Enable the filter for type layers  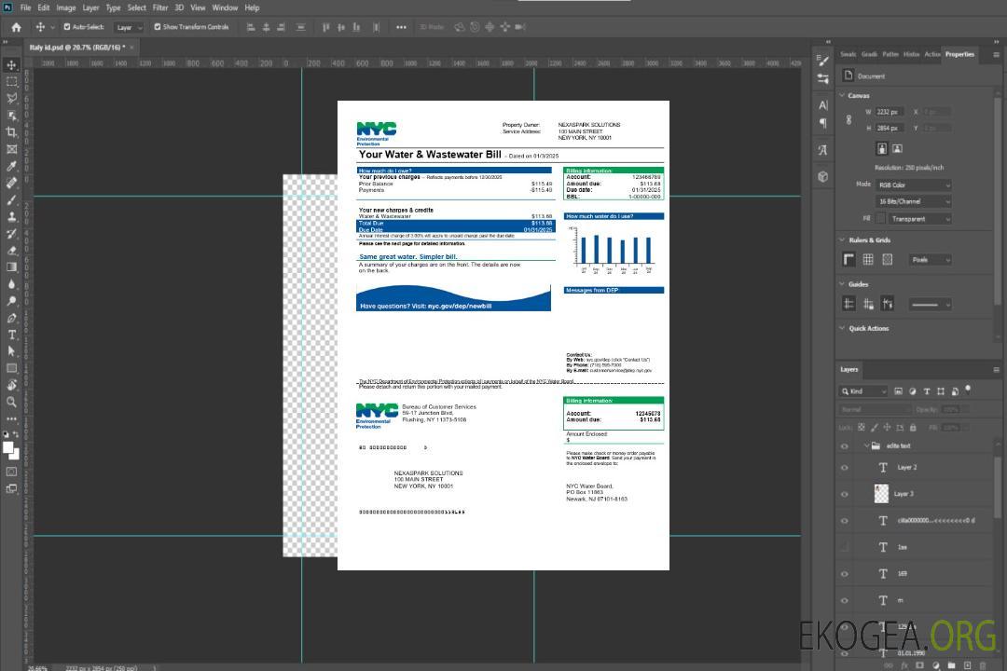point(928,391)
